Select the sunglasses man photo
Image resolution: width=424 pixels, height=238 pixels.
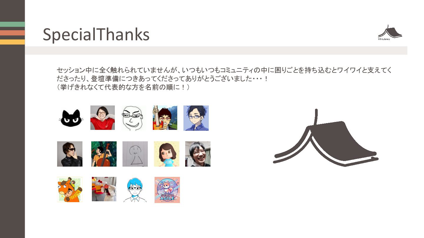(x=70, y=154)
